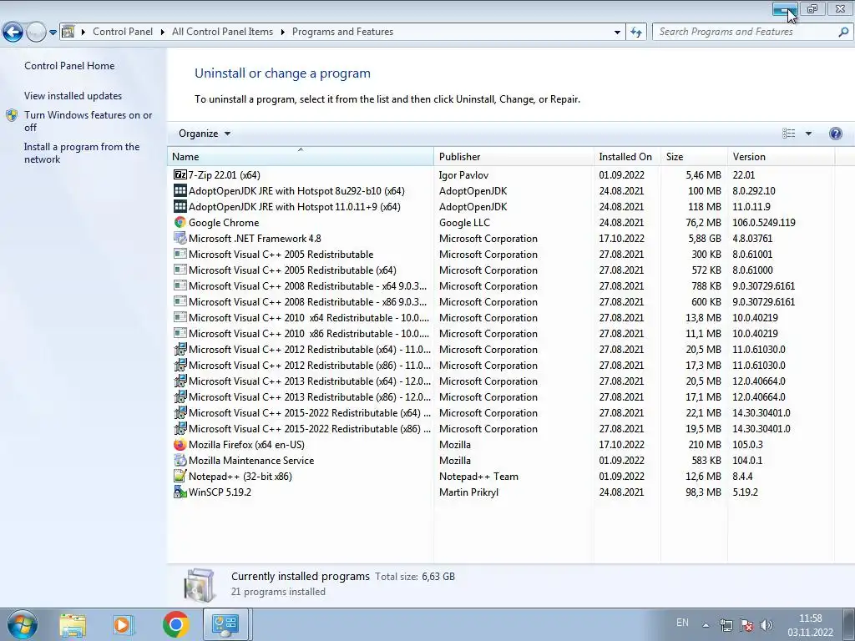Click the Action Center flag tray icon
855x641 pixels.
point(746,625)
